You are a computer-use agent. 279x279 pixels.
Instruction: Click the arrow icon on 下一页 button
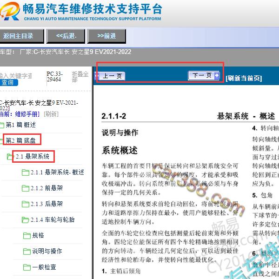(x=217, y=75)
